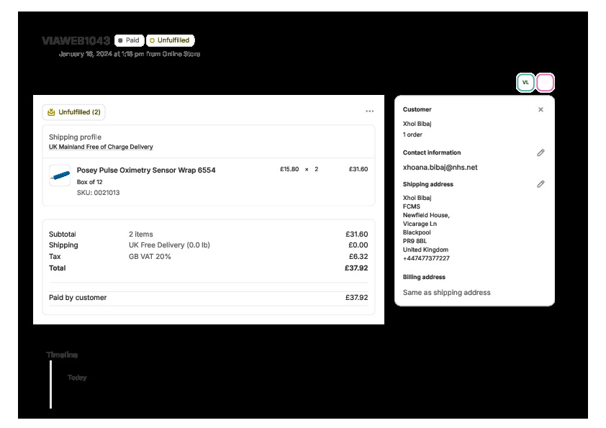Close the Customer panel
The height and width of the screenshot is (428, 606).
pos(541,110)
